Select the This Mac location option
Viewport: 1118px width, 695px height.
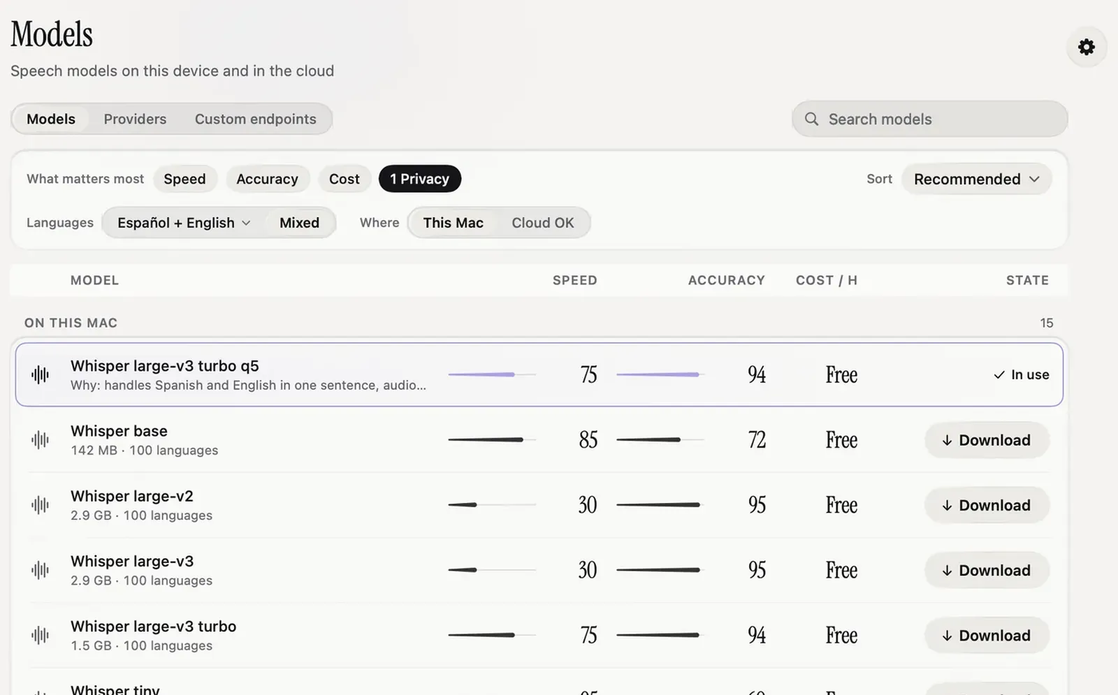point(453,223)
